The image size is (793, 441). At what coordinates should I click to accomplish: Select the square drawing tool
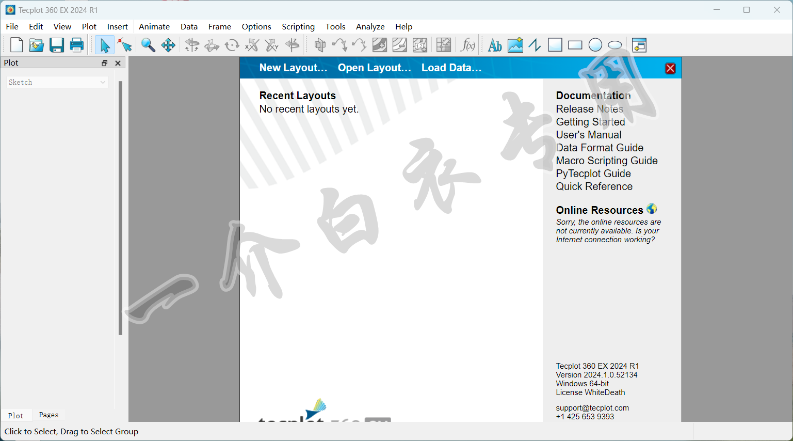555,45
